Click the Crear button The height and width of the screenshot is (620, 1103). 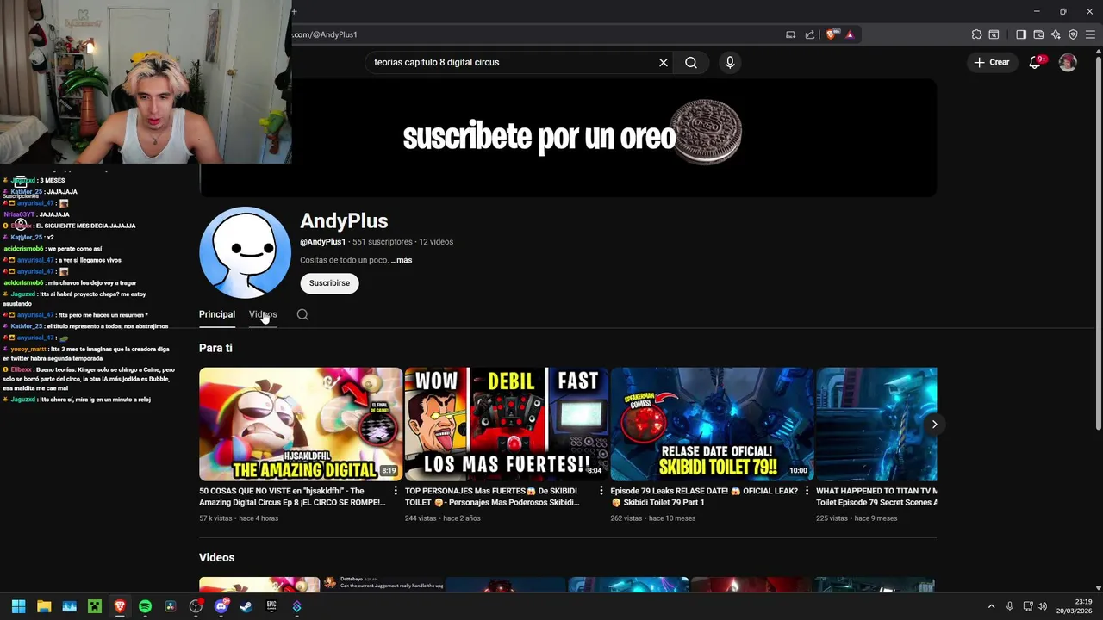(992, 62)
